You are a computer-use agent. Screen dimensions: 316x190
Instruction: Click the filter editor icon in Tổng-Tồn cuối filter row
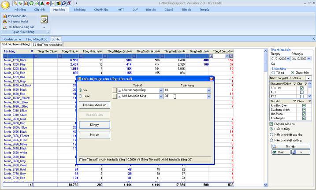coord(231,56)
